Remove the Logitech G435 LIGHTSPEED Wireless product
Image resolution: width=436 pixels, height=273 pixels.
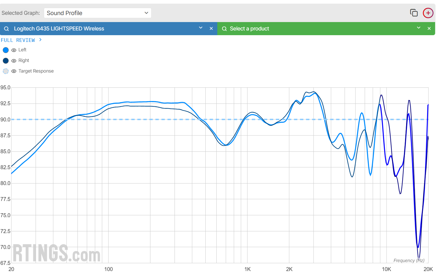click(211, 28)
